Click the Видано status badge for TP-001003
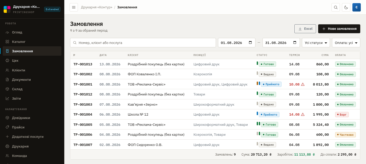This screenshot has height=164, width=366. click(x=267, y=104)
